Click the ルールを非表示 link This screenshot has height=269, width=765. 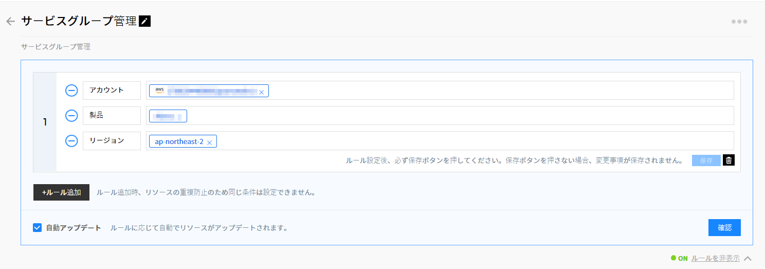715,259
